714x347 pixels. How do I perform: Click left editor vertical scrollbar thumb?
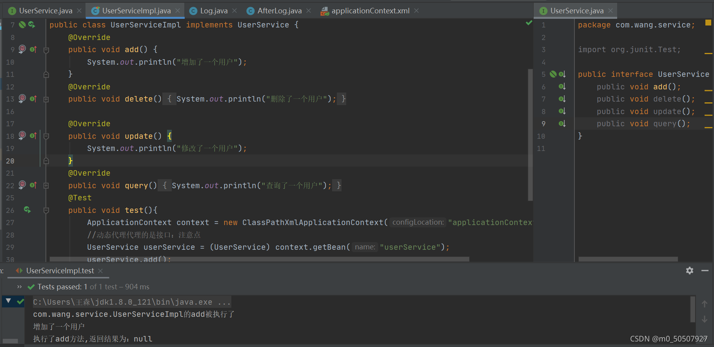tap(530, 135)
